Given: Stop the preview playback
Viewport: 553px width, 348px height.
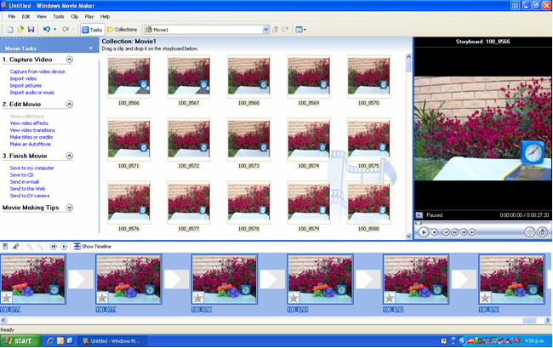Looking at the screenshot, I should click(x=435, y=232).
